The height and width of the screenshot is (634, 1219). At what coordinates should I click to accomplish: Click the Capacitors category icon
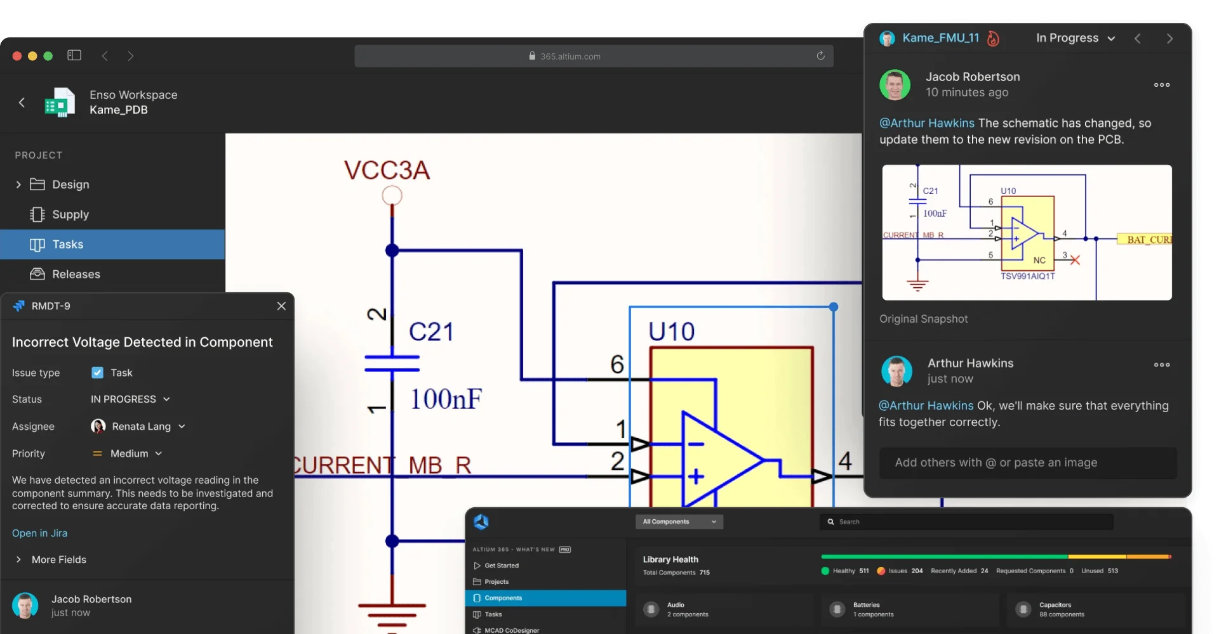1023,609
